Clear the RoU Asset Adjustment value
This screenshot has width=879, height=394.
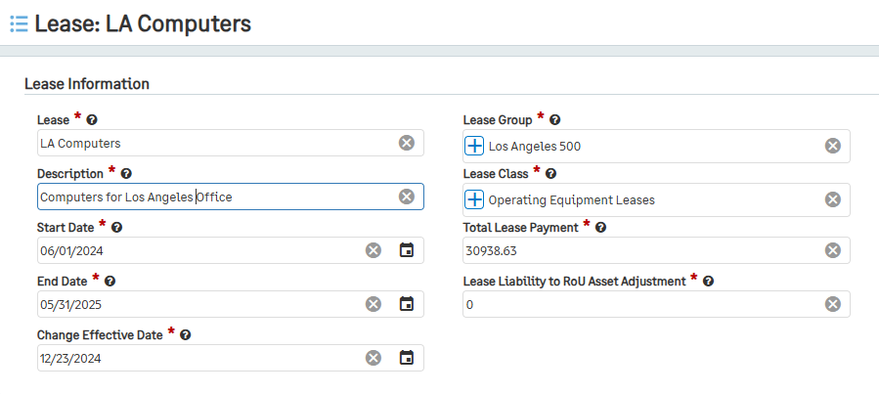click(833, 304)
